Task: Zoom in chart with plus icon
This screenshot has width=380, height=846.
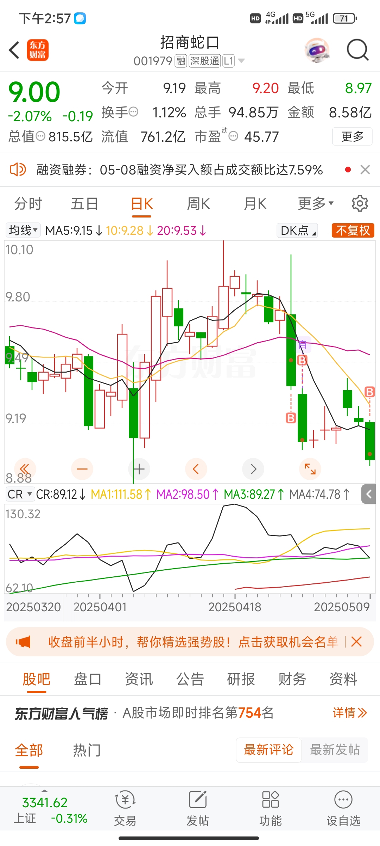Action: (x=139, y=469)
